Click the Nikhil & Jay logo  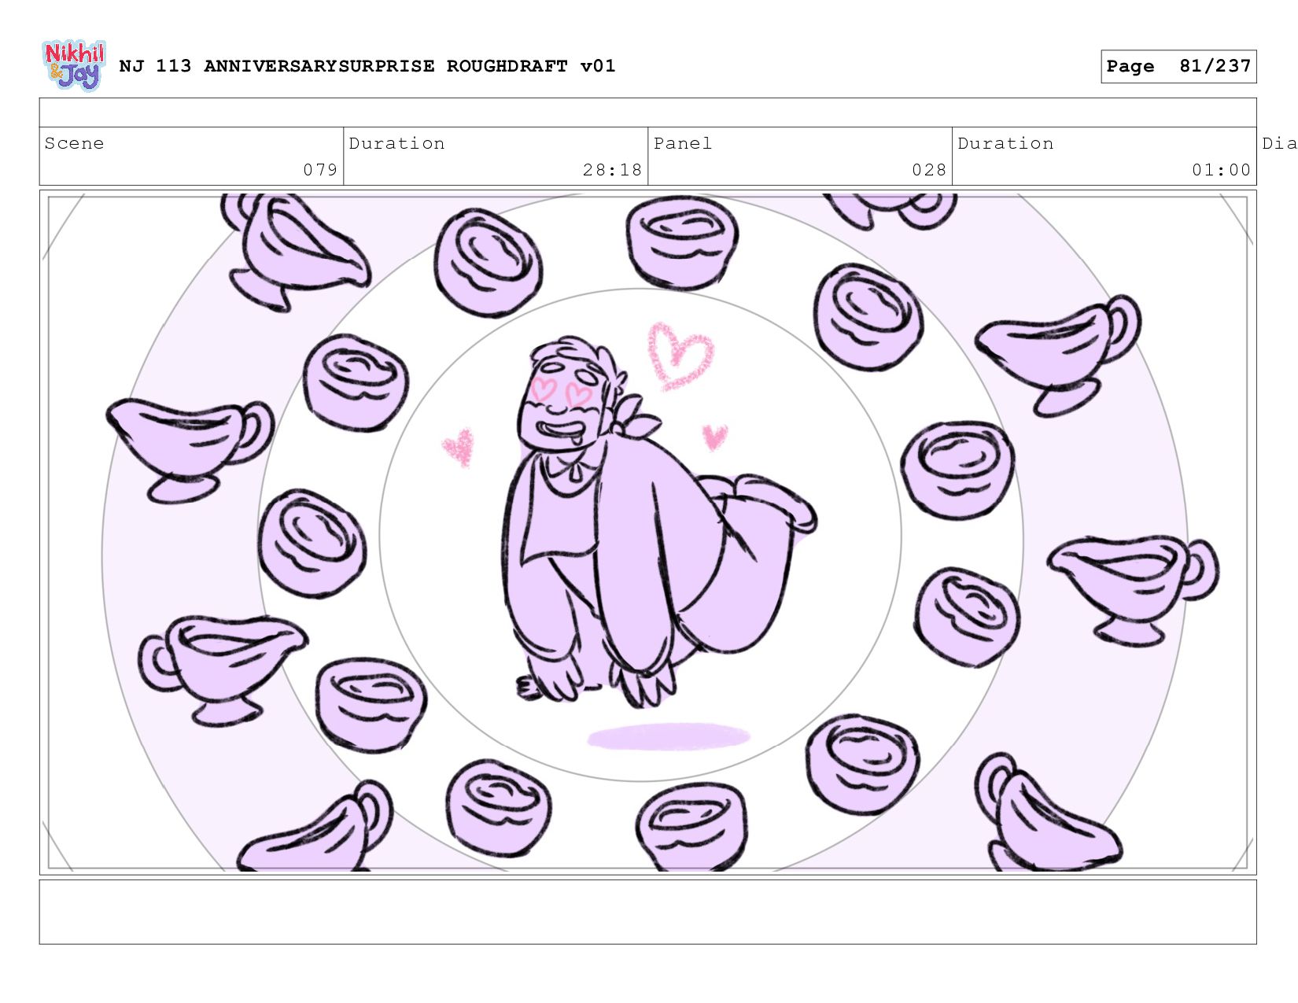click(x=73, y=66)
